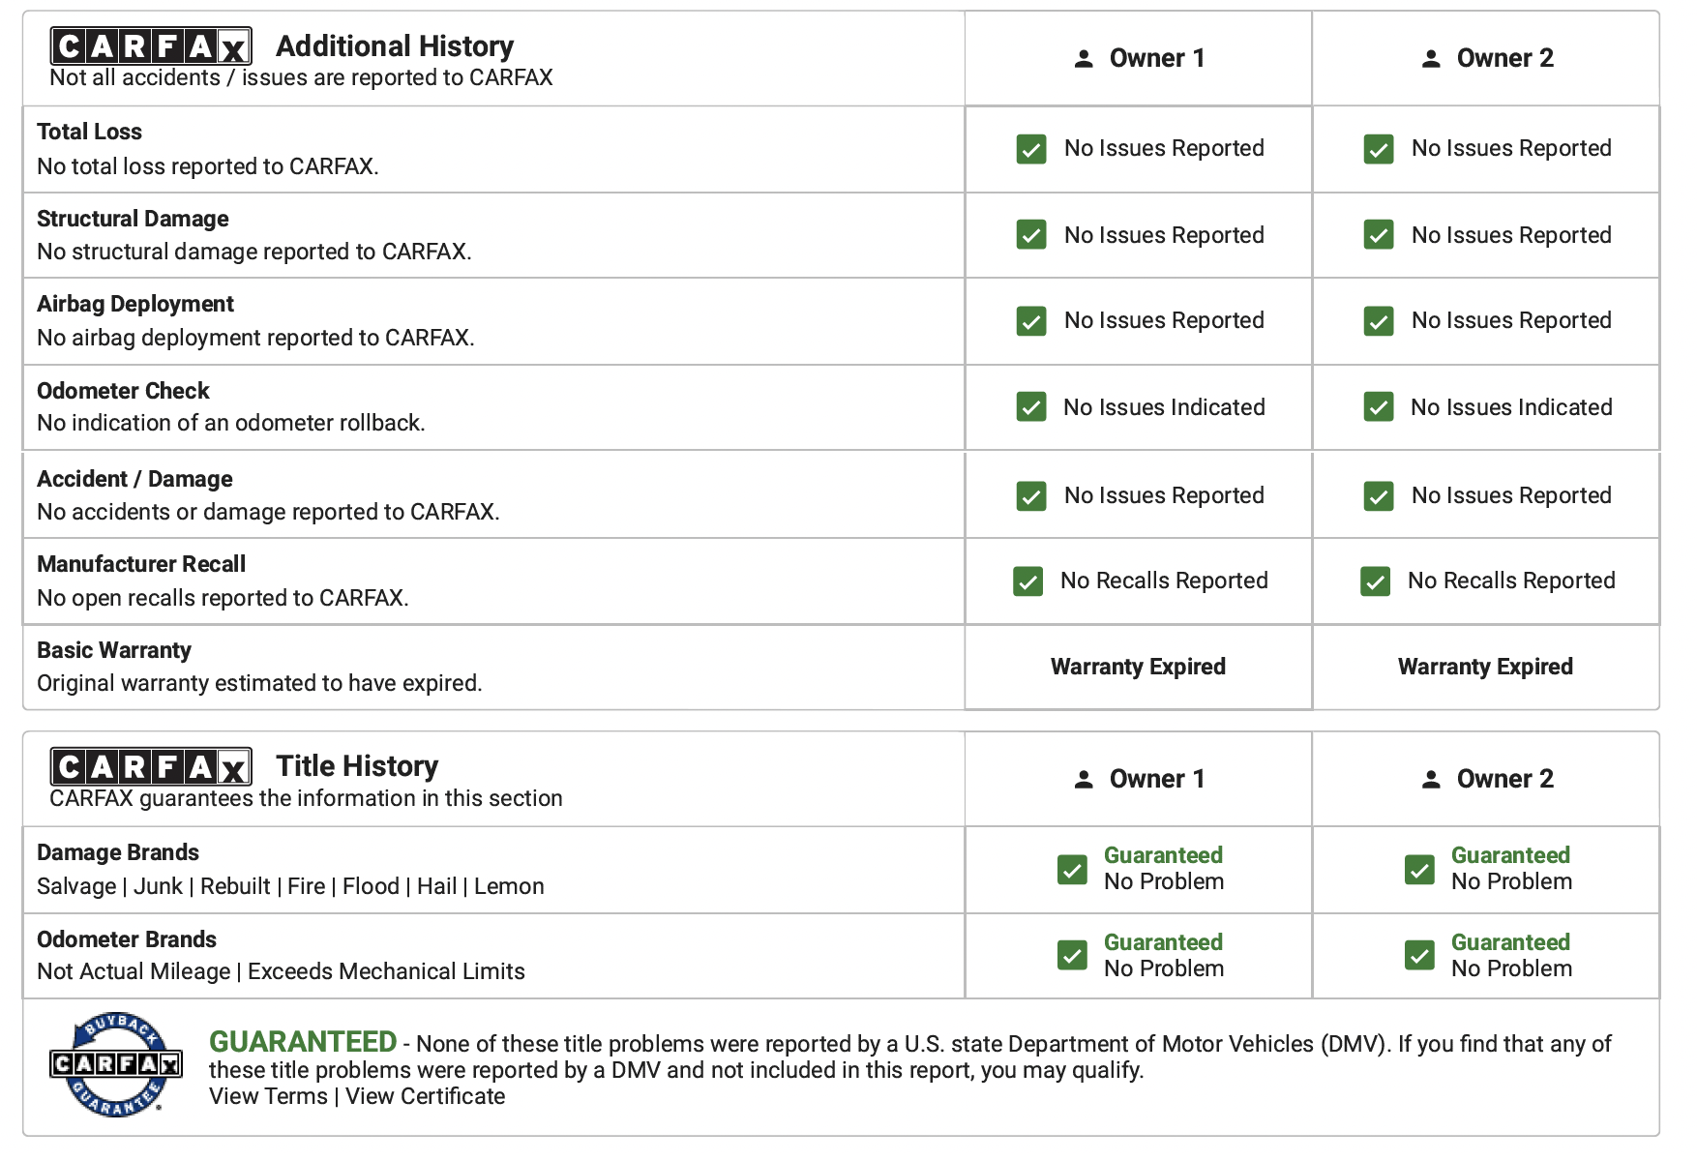1697x1161 pixels.
Task: Click Odometer Check green check for Owner 1
Action: (1031, 407)
